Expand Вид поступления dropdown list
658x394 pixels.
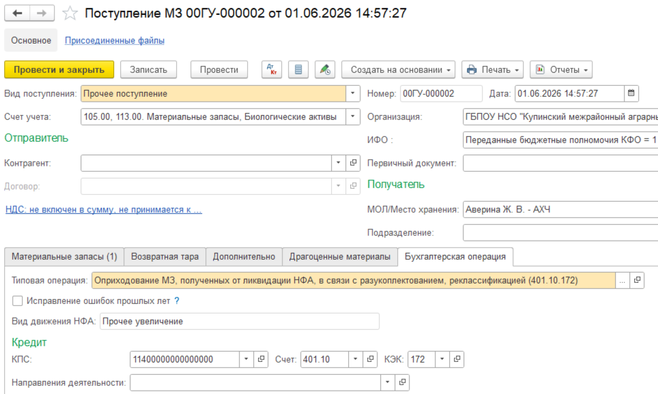coord(353,93)
